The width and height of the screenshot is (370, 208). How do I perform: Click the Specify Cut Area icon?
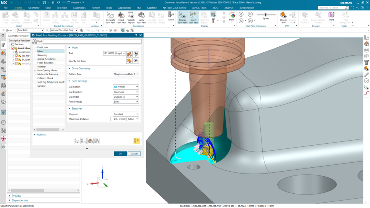(x=129, y=61)
